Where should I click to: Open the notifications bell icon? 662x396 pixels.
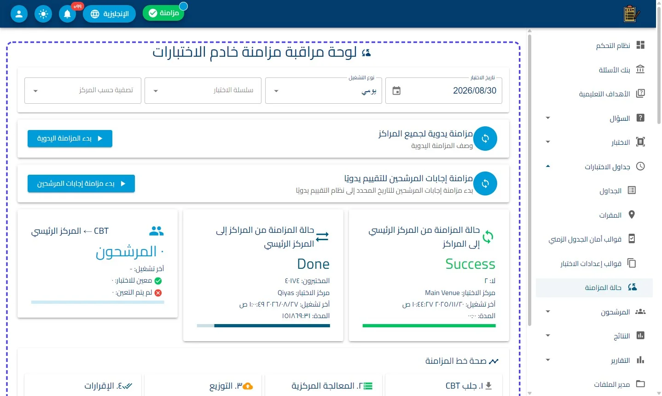click(x=67, y=14)
